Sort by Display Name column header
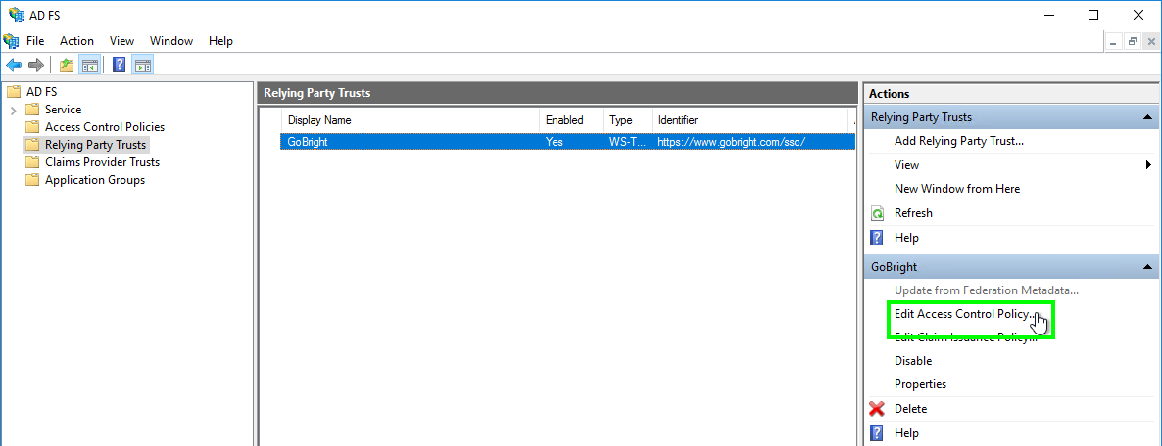 [x=412, y=120]
